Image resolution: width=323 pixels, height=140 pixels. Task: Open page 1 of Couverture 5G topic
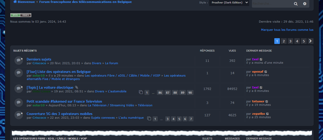click(x=155, y=119)
